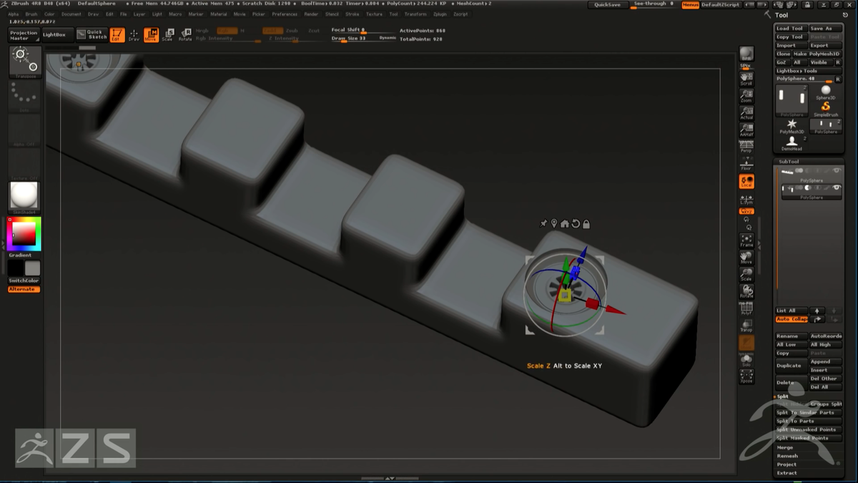Open the Preferences menu
Screen dimensions: 858x483
coord(285,13)
